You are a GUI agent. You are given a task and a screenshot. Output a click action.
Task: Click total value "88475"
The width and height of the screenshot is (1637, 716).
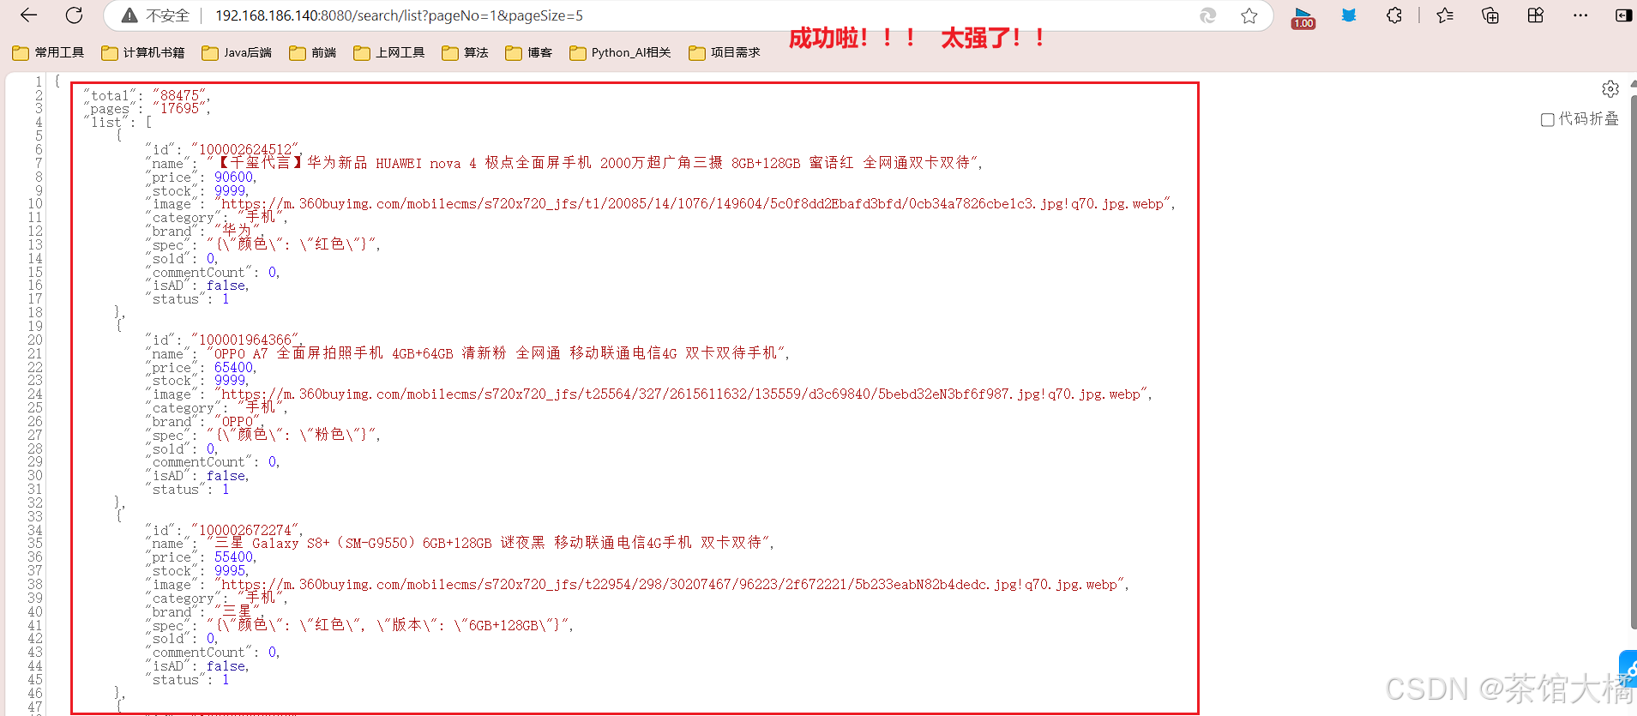point(180,95)
